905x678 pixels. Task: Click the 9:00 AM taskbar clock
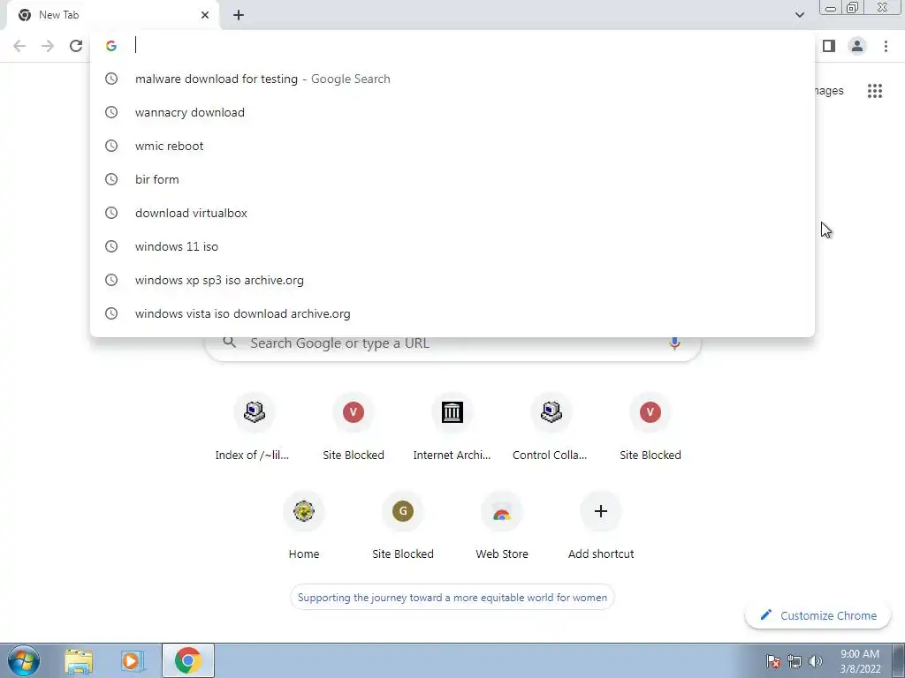[860, 660]
